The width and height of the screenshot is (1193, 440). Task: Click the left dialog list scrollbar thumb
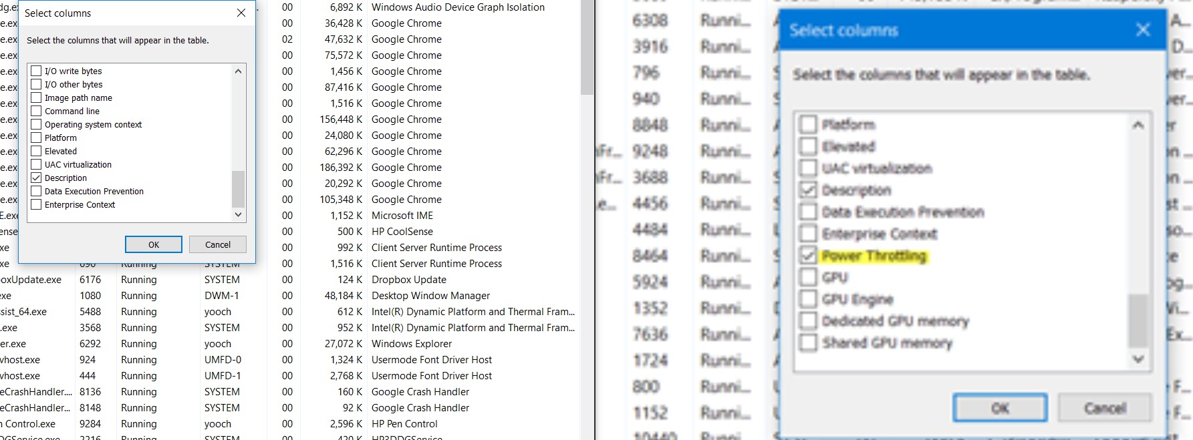tap(238, 189)
